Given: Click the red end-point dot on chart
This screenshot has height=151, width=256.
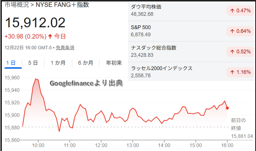Looking at the screenshot, I should point(227,108).
